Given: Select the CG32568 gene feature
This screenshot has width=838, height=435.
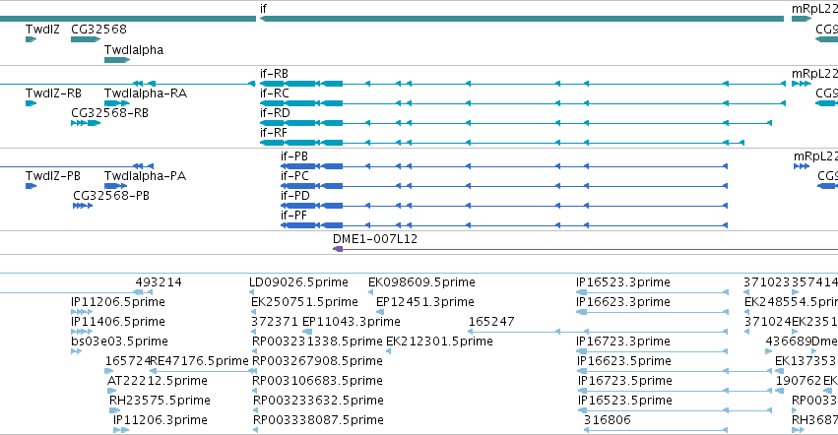Looking at the screenshot, I should [x=86, y=39].
